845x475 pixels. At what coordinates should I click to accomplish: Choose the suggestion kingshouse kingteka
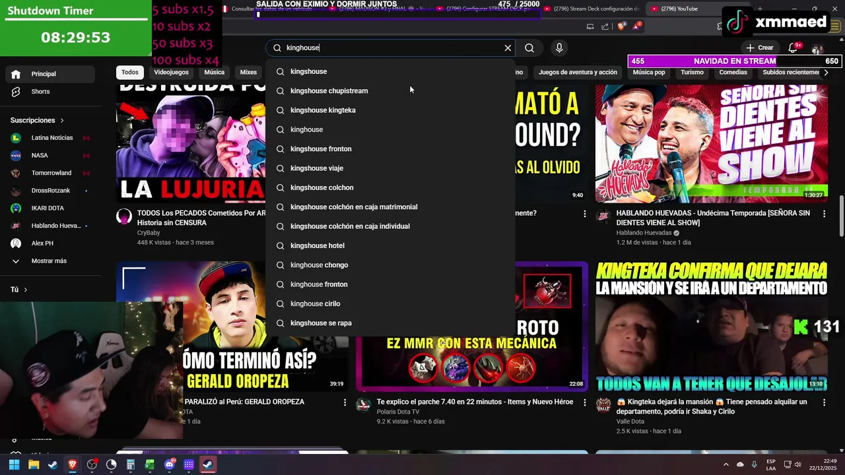390,110
